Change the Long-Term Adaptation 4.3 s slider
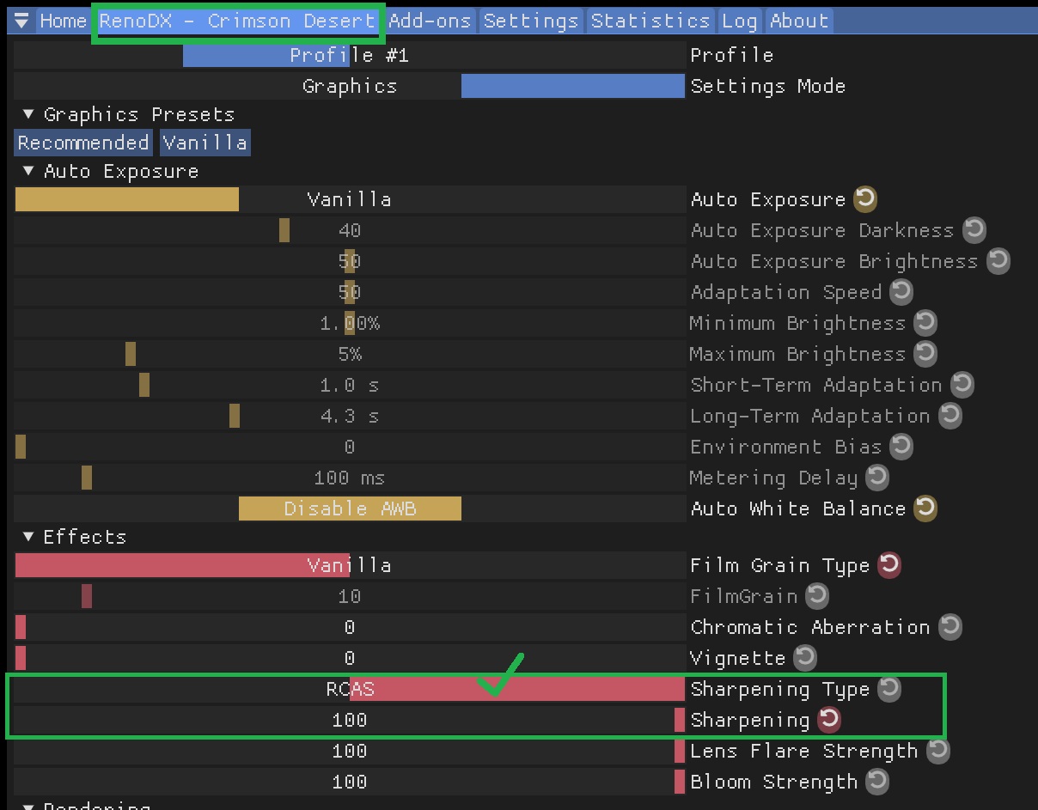The height and width of the screenshot is (810, 1038). coord(350,416)
